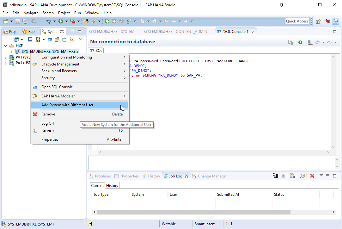The width and height of the screenshot is (342, 229).
Task: Click the green bug Debug icon
Action: point(49,21)
